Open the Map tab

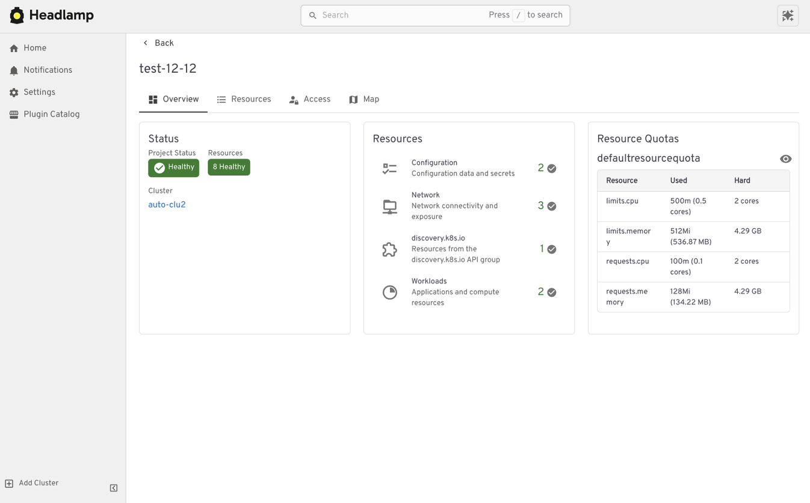364,99
